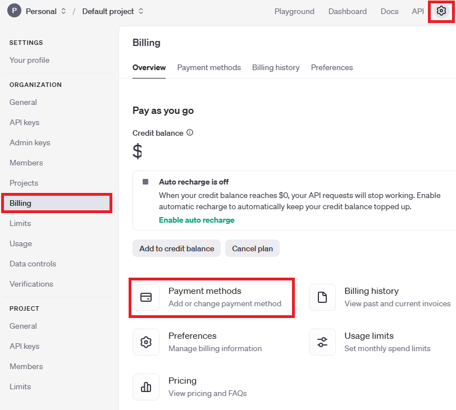Viewport: 456px width, 410px height.
Task: Click the Credit balance info icon
Action: point(190,133)
